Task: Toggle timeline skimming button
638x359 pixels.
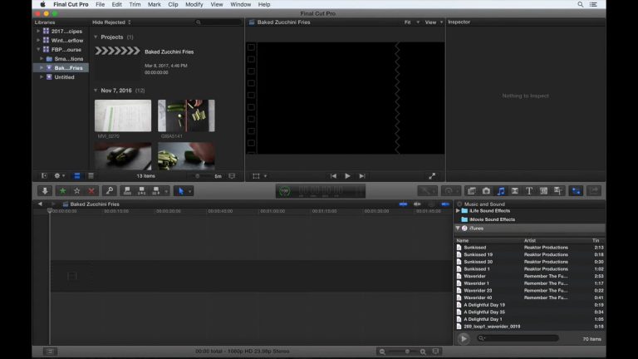Action: pyautogui.click(x=403, y=204)
